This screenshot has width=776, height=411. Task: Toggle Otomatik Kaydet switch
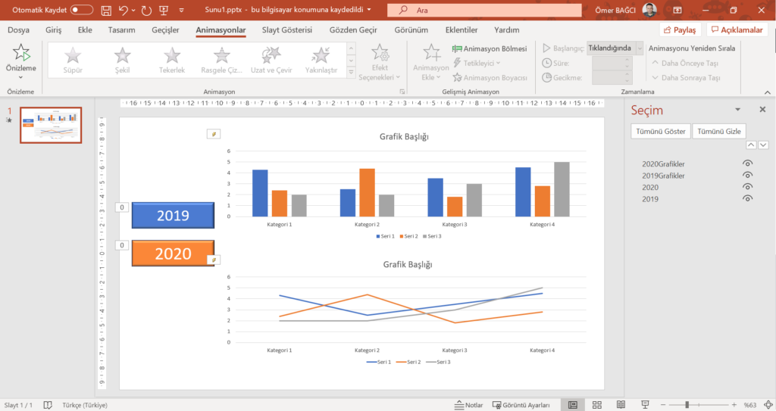[x=82, y=10]
